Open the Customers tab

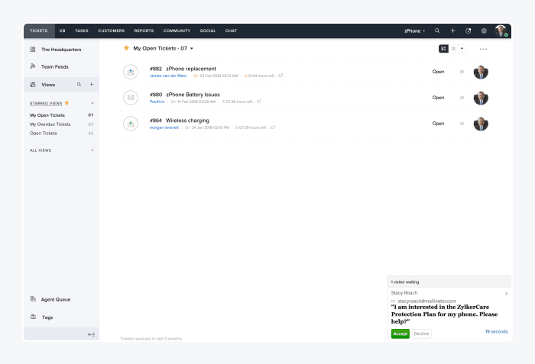tap(112, 31)
